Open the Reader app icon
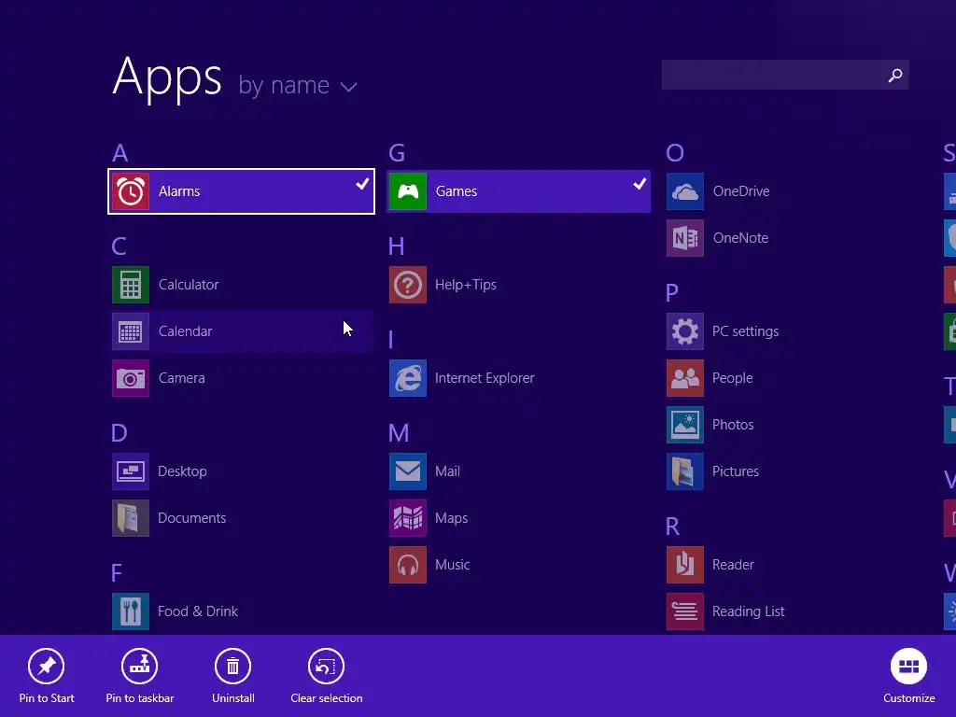Screen dimensions: 956x717 [685, 565]
